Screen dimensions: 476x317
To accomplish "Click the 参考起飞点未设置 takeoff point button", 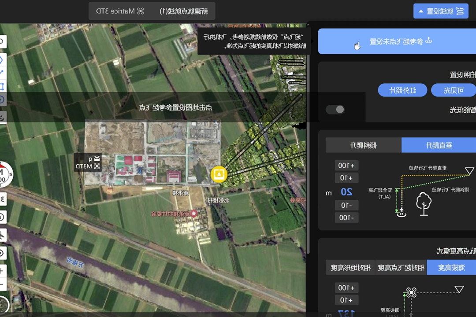I will pyautogui.click(x=397, y=41).
